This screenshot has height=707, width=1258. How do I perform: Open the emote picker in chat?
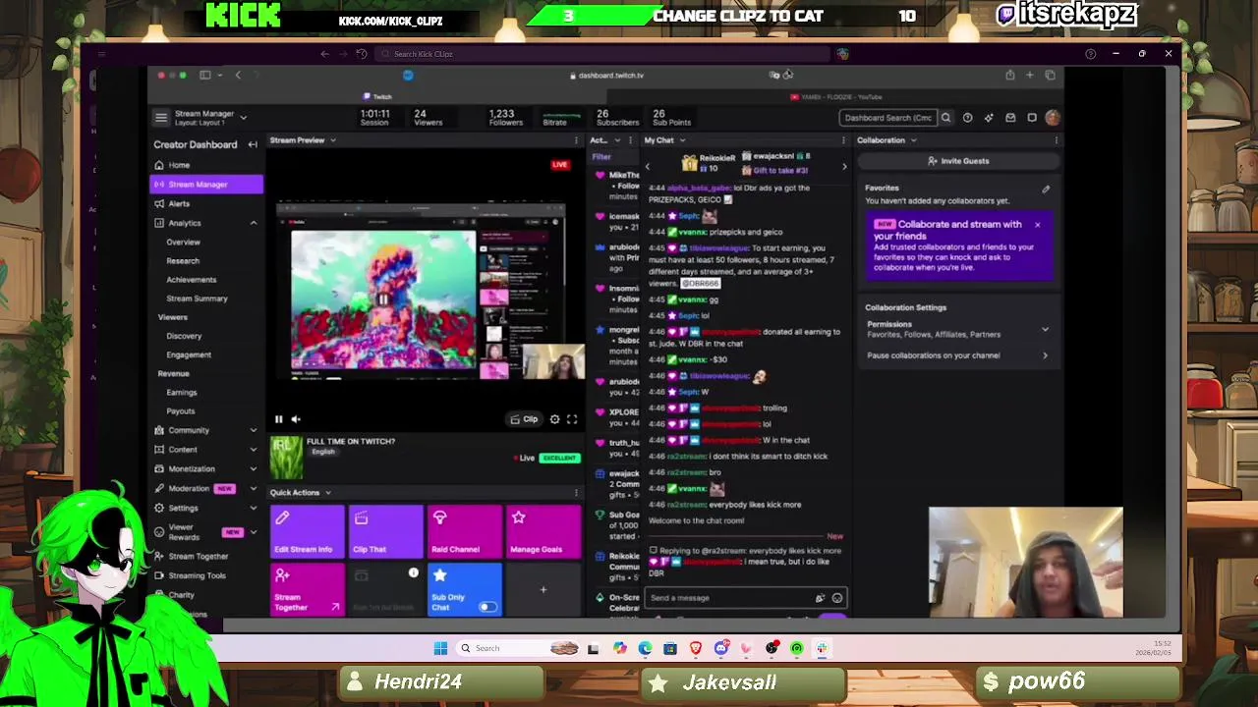837,598
